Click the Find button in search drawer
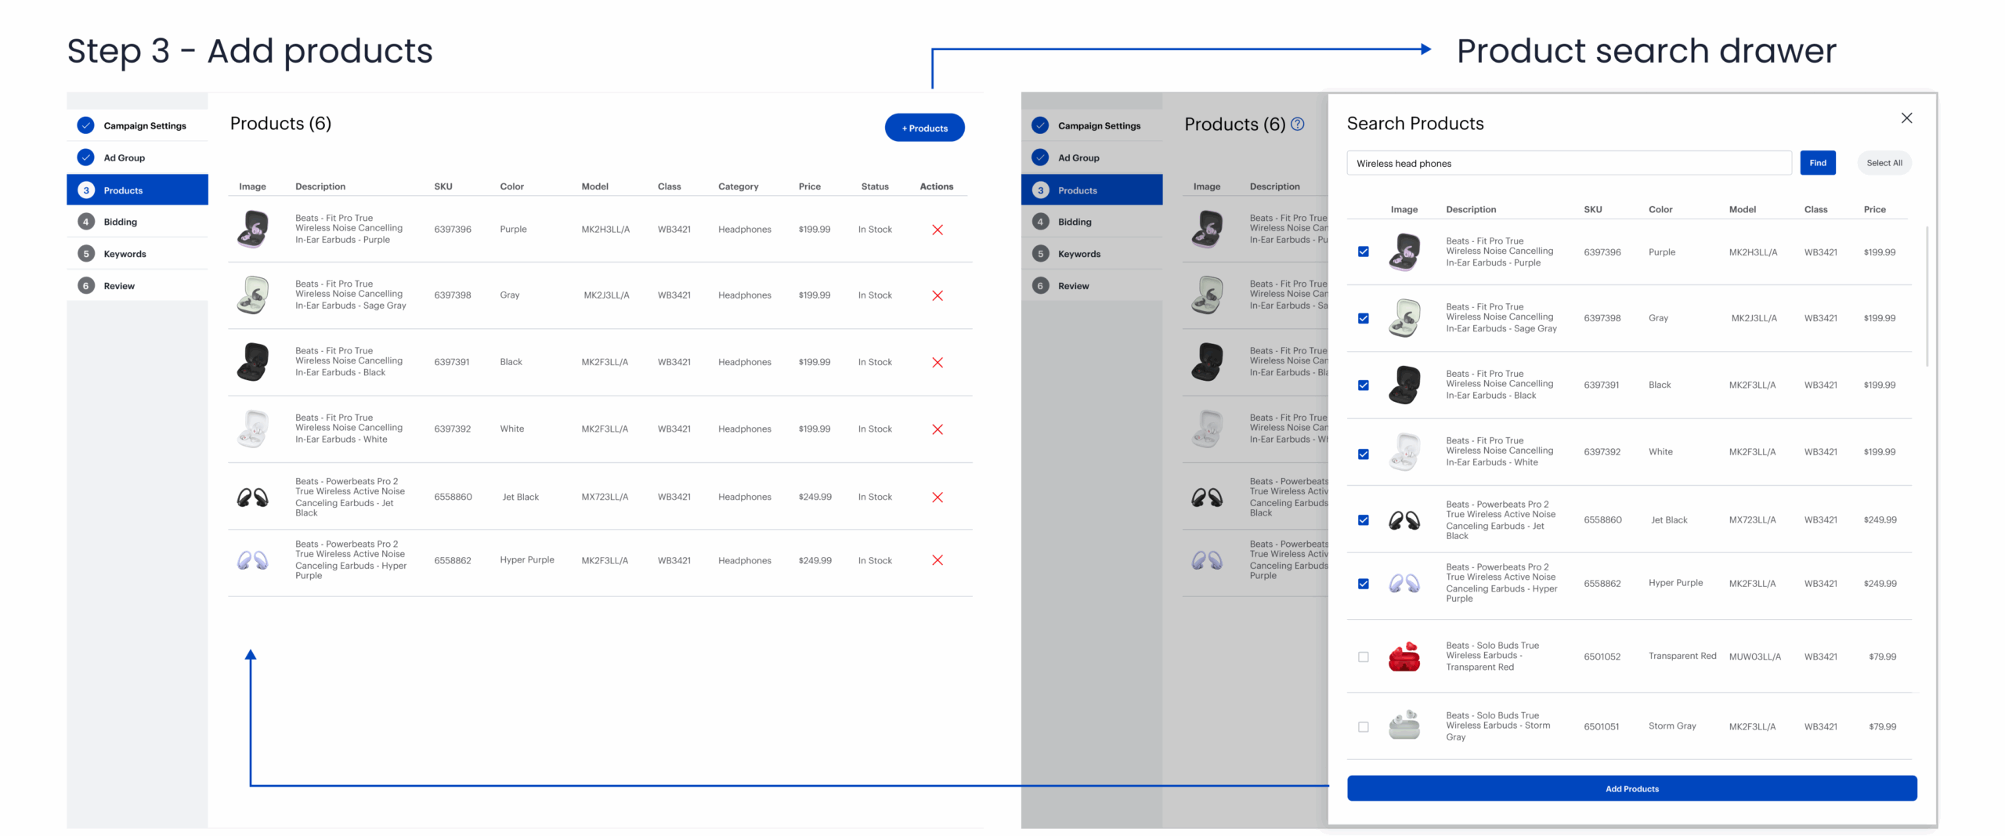Image resolution: width=2005 pixels, height=836 pixels. point(1817,163)
